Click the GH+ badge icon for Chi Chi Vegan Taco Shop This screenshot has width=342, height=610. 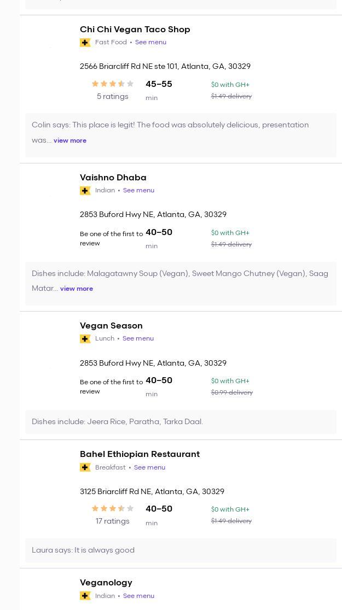pyautogui.click(x=85, y=43)
